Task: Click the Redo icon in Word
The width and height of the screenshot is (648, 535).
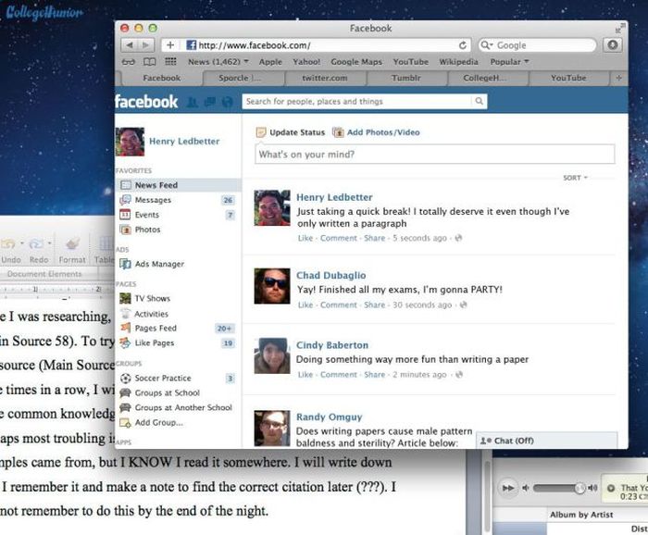Action: pyautogui.click(x=36, y=243)
